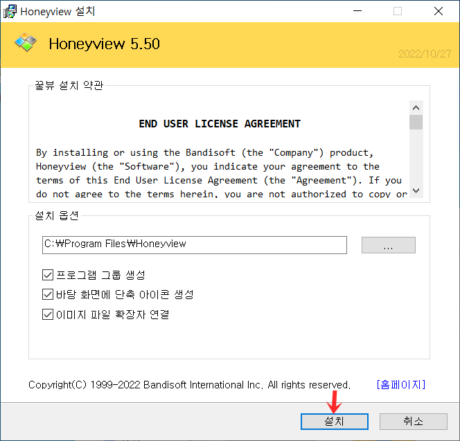Close the Honeyview setup window
Image resolution: width=460 pixels, height=441 pixels.
439,11
